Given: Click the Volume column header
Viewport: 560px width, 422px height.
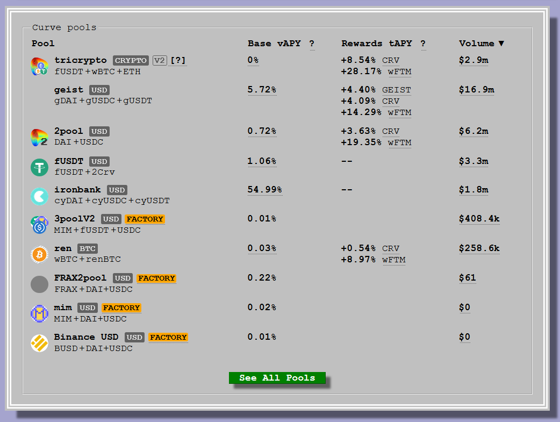Looking at the screenshot, I should pos(477,44).
